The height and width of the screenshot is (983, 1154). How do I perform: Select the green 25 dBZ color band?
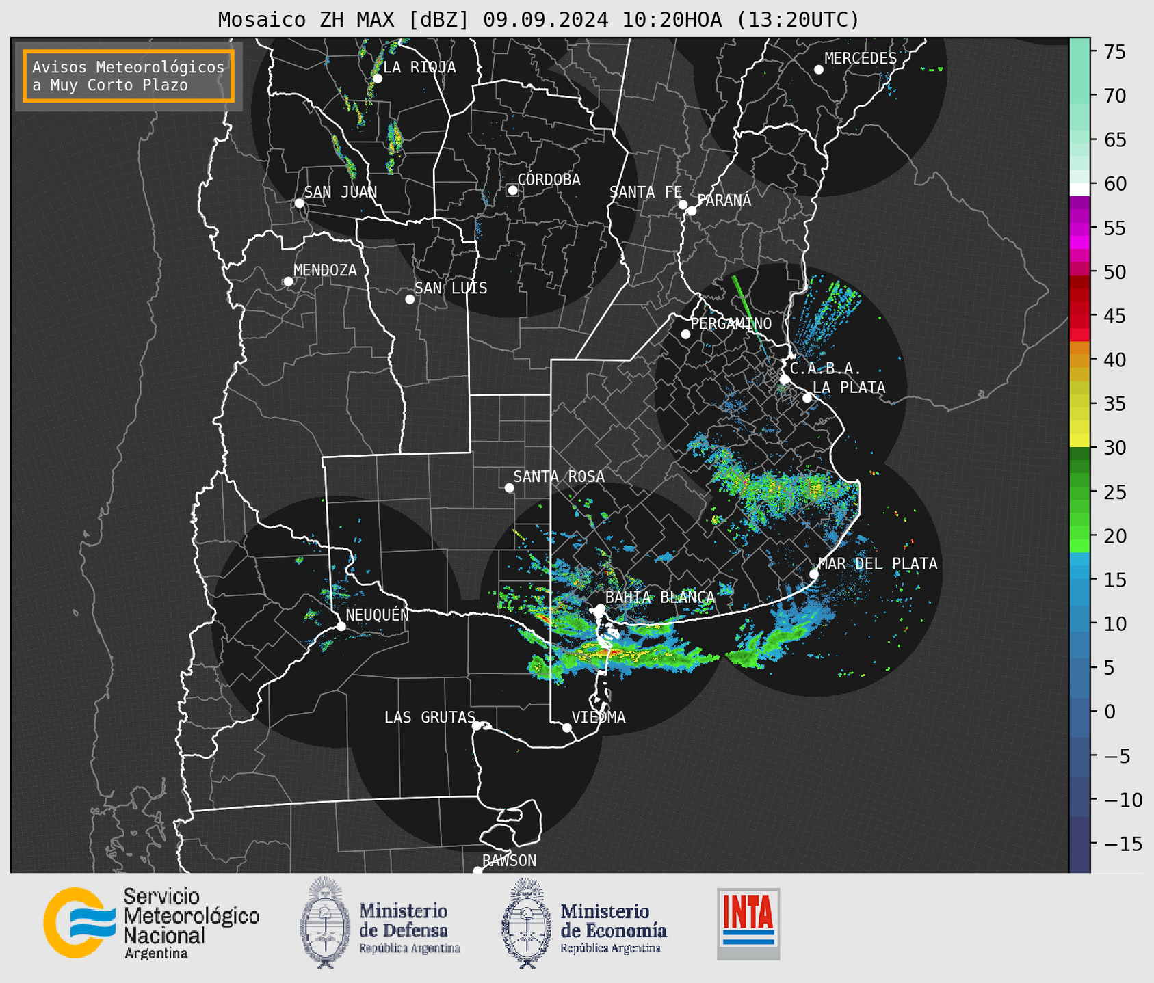click(x=1079, y=493)
